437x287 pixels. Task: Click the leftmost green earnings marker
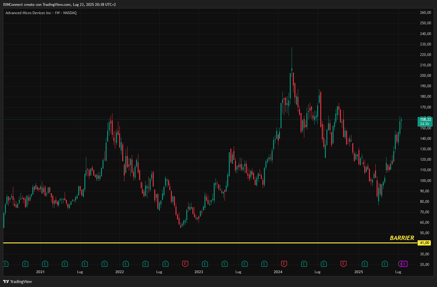tap(6, 264)
